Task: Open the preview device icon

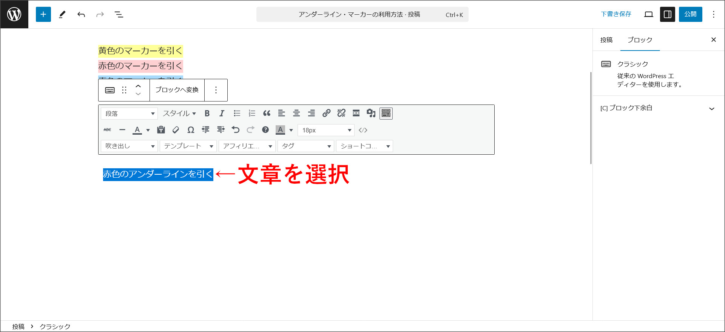Action: point(649,14)
